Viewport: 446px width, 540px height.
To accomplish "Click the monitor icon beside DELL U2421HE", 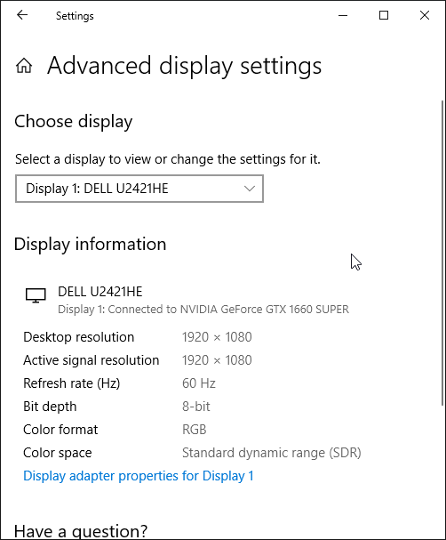I will (x=36, y=295).
